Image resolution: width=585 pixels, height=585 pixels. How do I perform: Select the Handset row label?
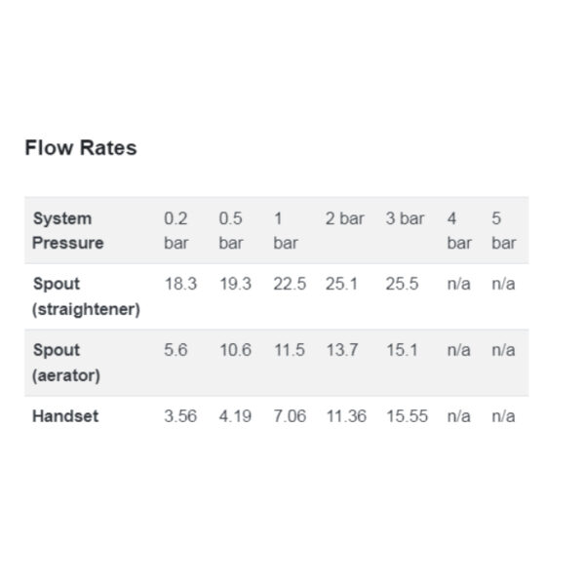pos(65,416)
